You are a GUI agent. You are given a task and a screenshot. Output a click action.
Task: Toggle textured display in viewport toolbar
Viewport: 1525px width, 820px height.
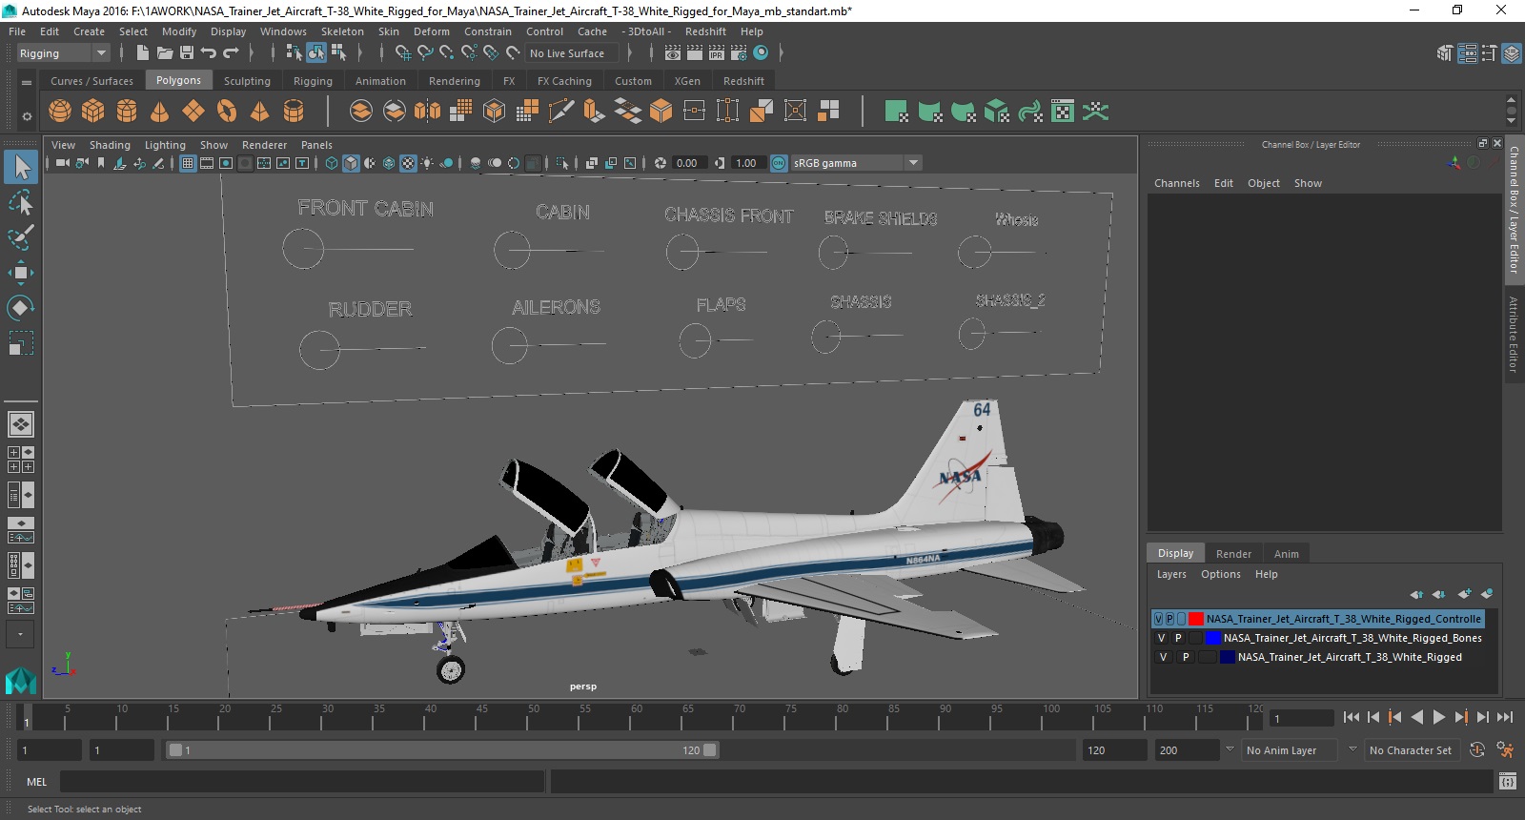coord(408,163)
